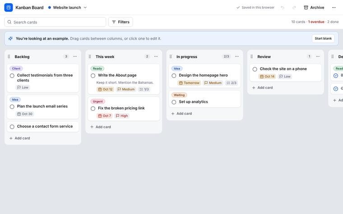Click the Idea label on Design the homepage hero
The image size is (343, 214).
177,68
